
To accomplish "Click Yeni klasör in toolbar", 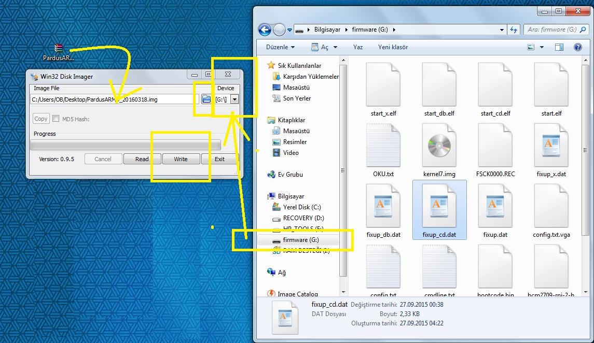I will click(393, 47).
